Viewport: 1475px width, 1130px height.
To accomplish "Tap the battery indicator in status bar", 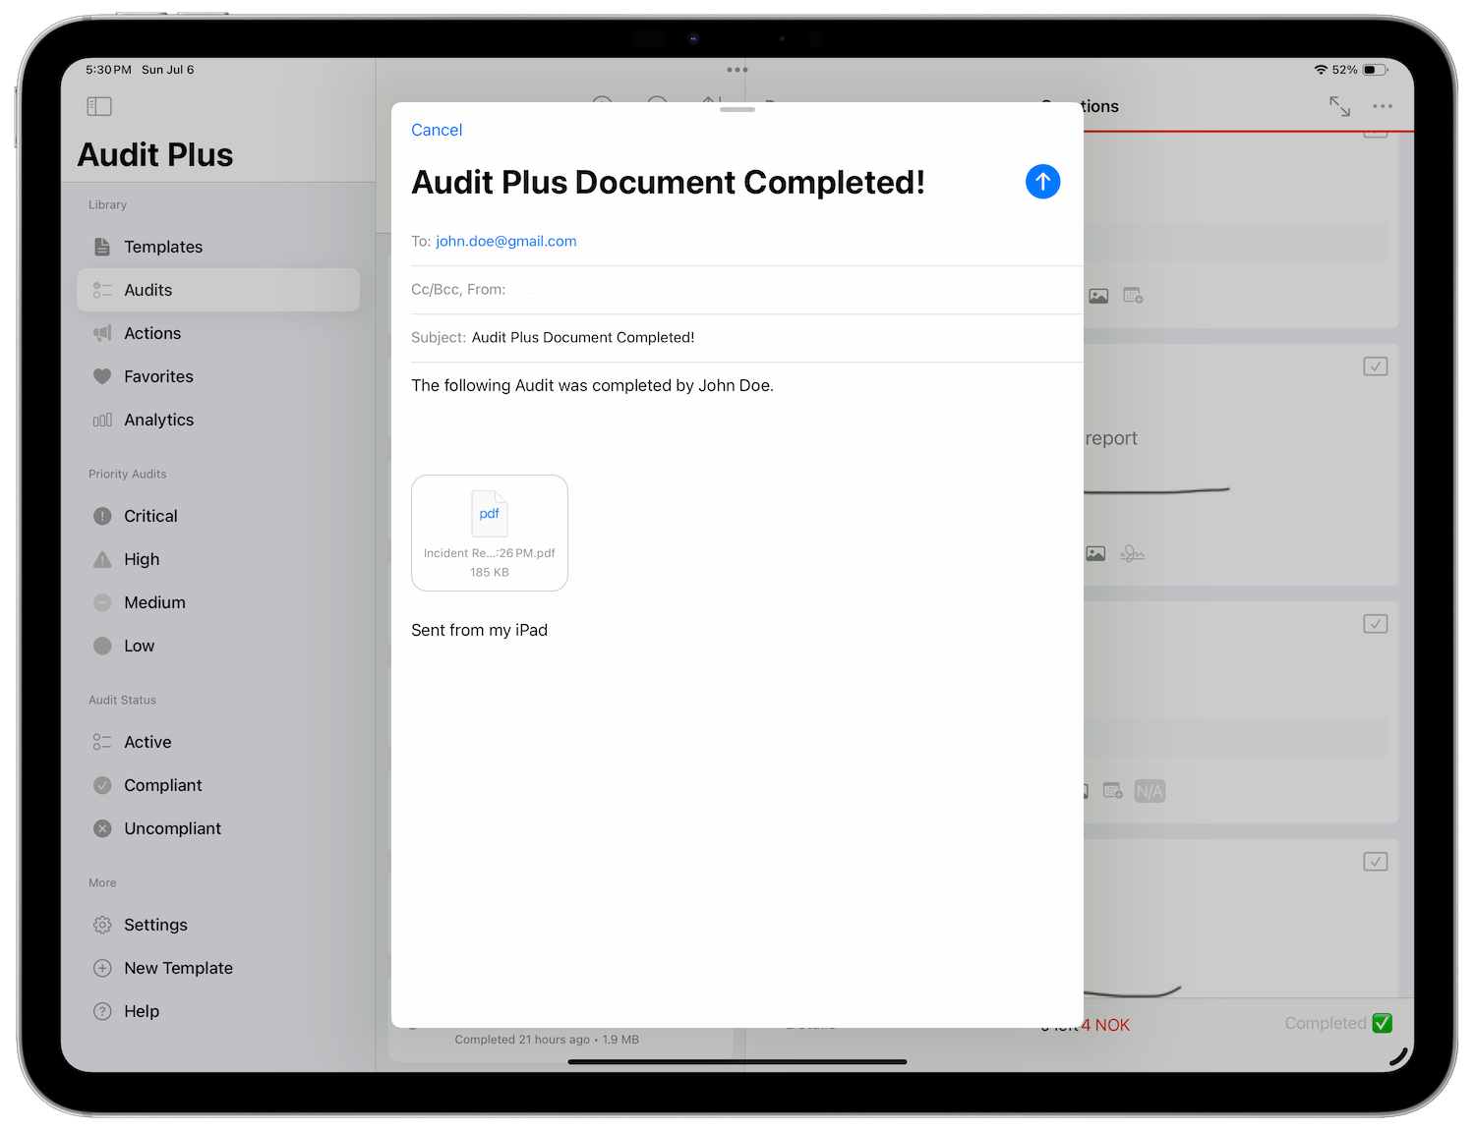I will [x=1376, y=70].
